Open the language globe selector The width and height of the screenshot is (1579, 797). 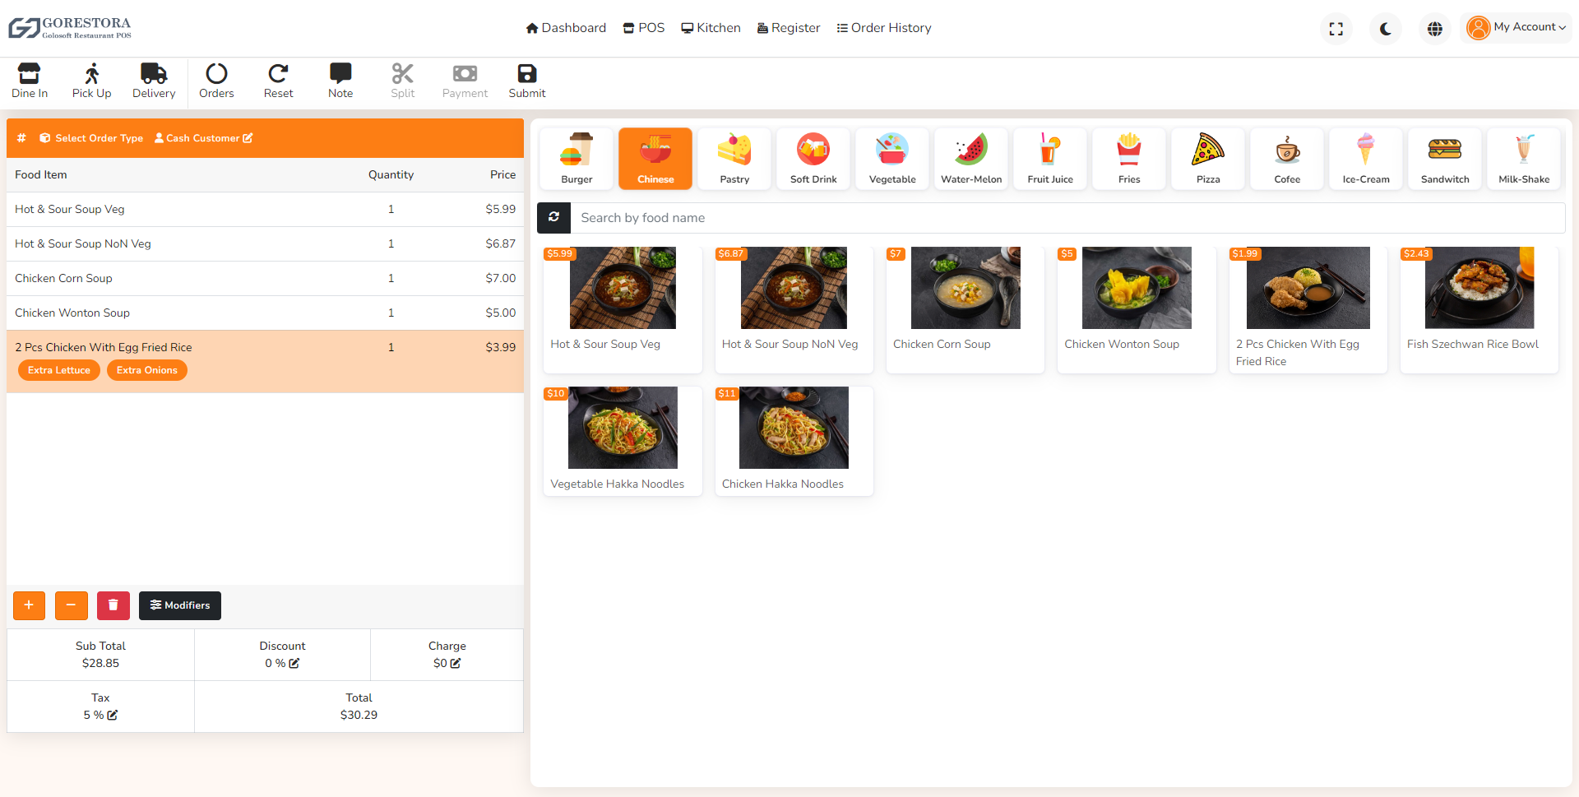tap(1434, 28)
